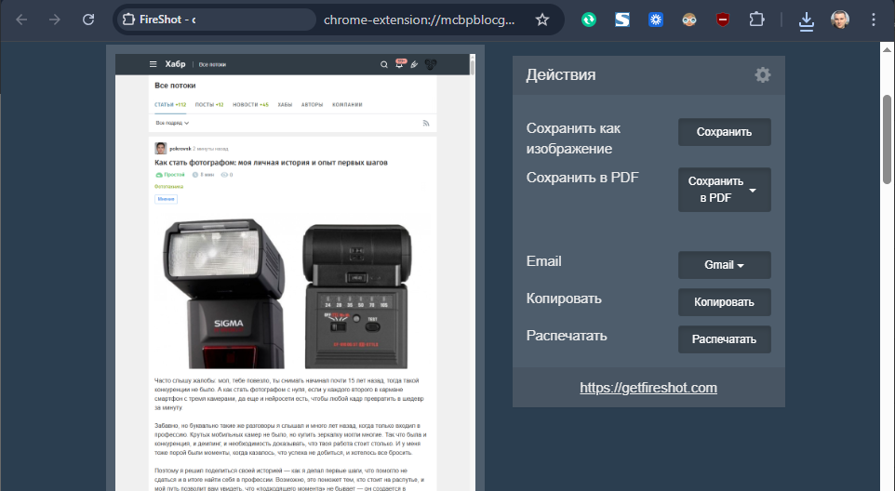Click the page vertical scrollbar thumb
The image size is (895, 491).
887,139
